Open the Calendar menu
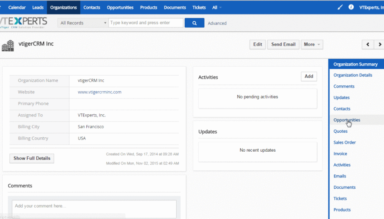384x219 pixels. (x=17, y=8)
